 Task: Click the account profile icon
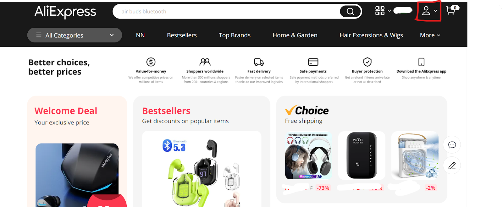coord(426,11)
